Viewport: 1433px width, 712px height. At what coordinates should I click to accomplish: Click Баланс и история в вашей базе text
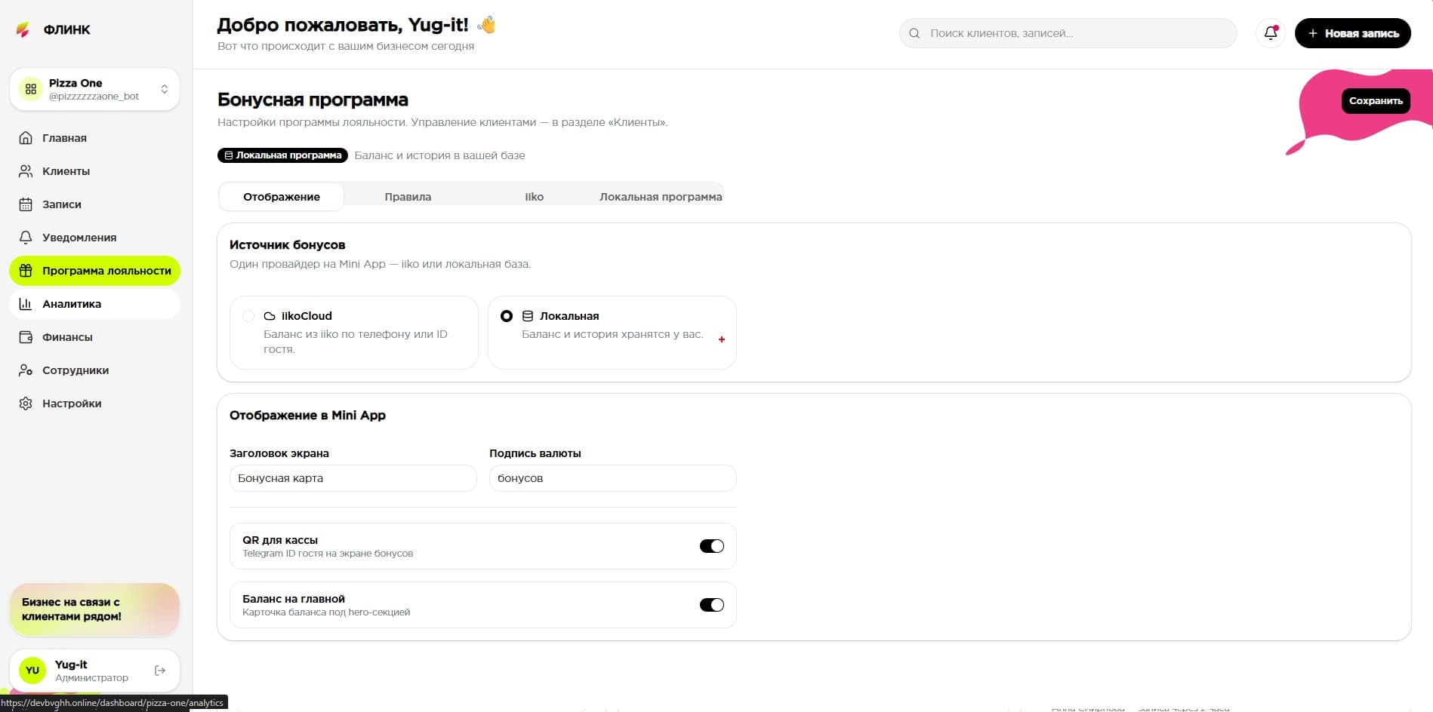[x=439, y=155]
